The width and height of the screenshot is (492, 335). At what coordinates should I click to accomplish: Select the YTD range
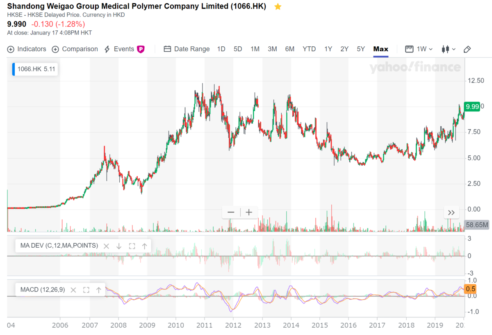pyautogui.click(x=309, y=49)
